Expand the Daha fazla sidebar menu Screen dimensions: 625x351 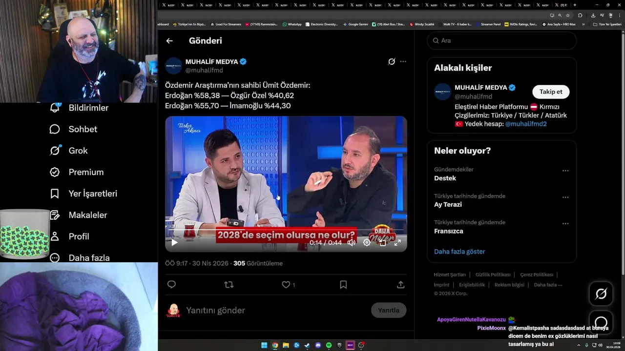80,258
